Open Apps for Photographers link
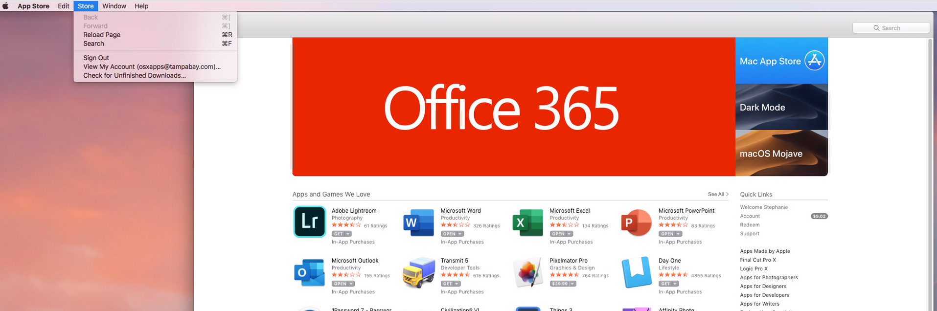 click(x=769, y=278)
